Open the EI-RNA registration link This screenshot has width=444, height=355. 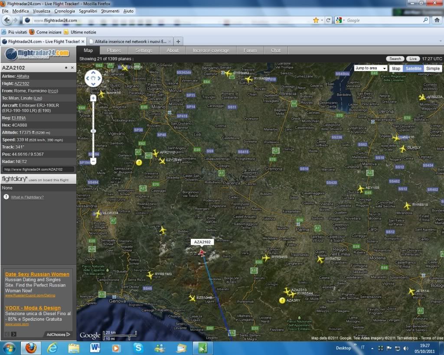[x=19, y=118]
